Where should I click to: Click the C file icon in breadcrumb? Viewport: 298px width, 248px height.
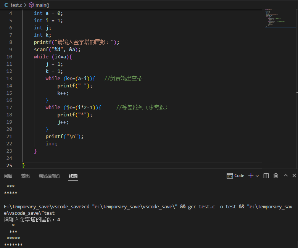[x=6, y=5]
